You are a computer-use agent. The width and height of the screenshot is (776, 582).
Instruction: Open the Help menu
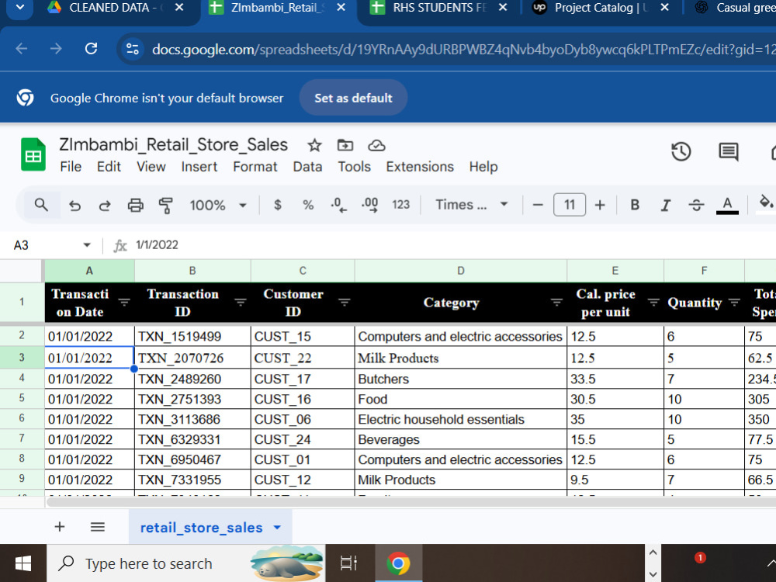483,167
